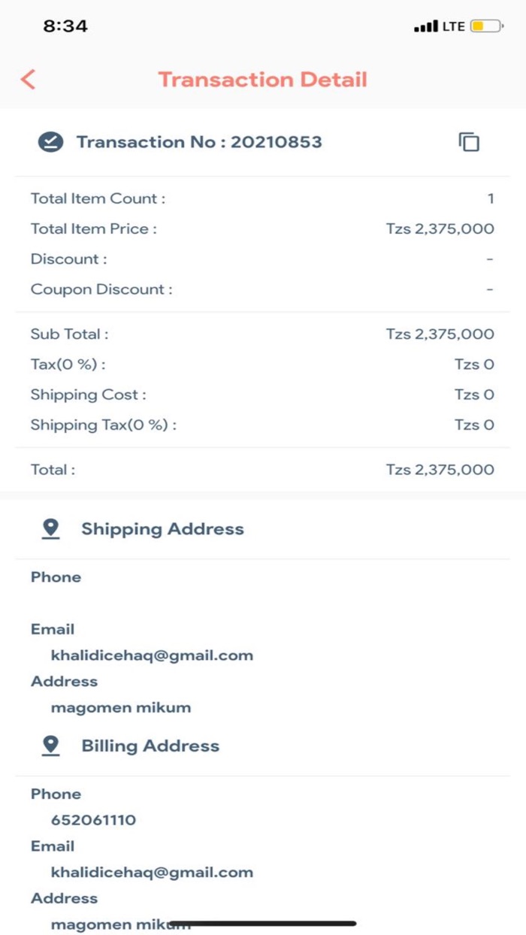Tap the Transaction Detail title
This screenshot has width=526, height=935.
tap(262, 80)
